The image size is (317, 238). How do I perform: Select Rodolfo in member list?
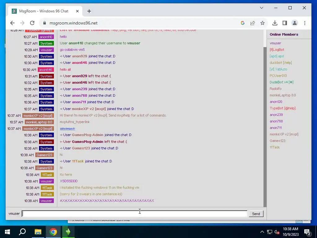[276, 89]
